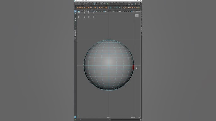Open the Mesh Tools menu
216x121 pixels.
pos(106,2)
